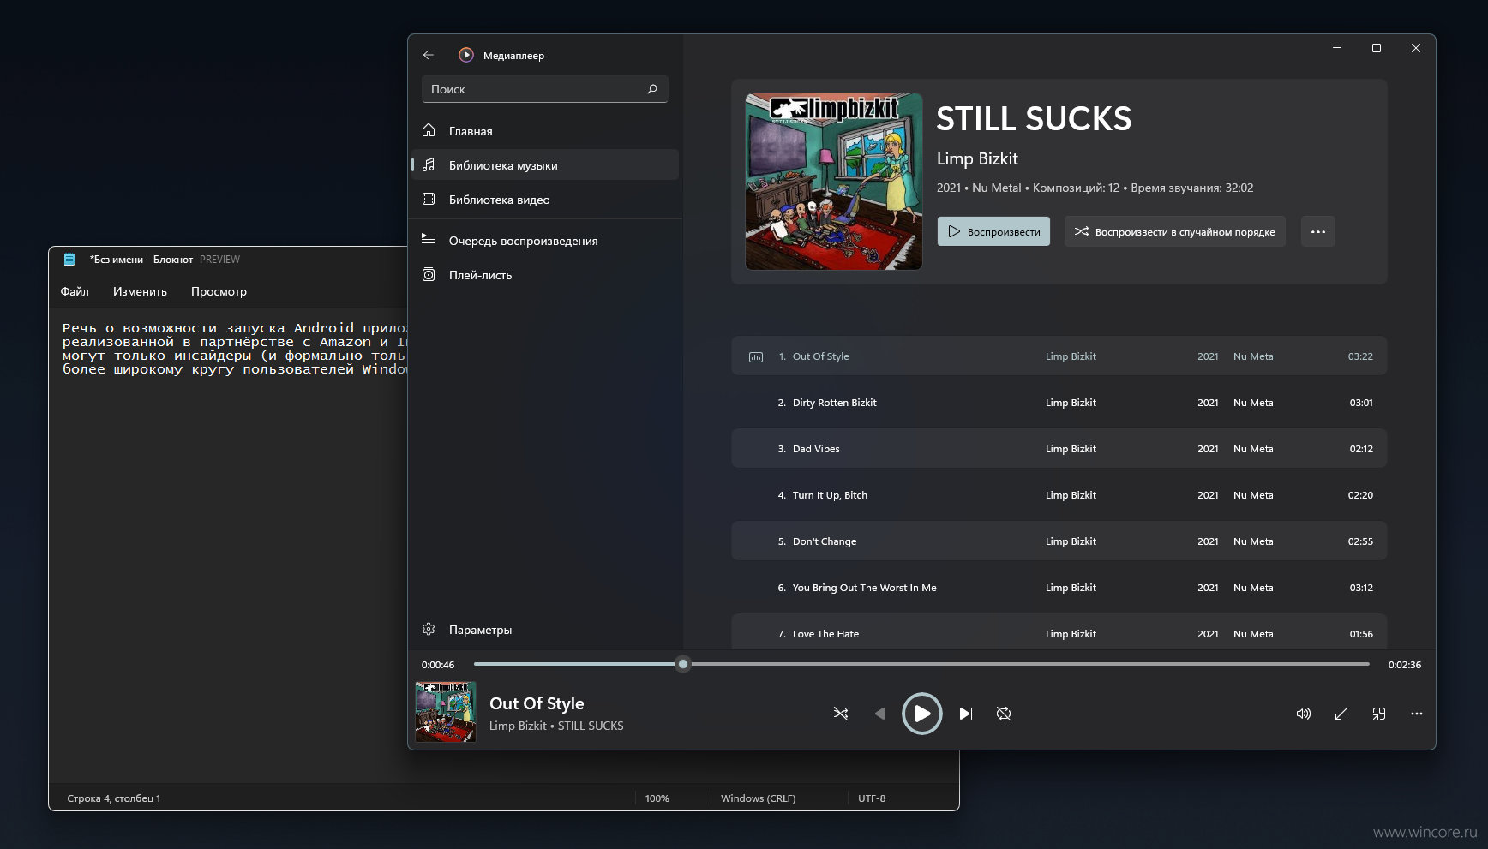The image size is (1488, 849).
Task: Go back with the Media Player back arrow
Action: click(x=429, y=55)
